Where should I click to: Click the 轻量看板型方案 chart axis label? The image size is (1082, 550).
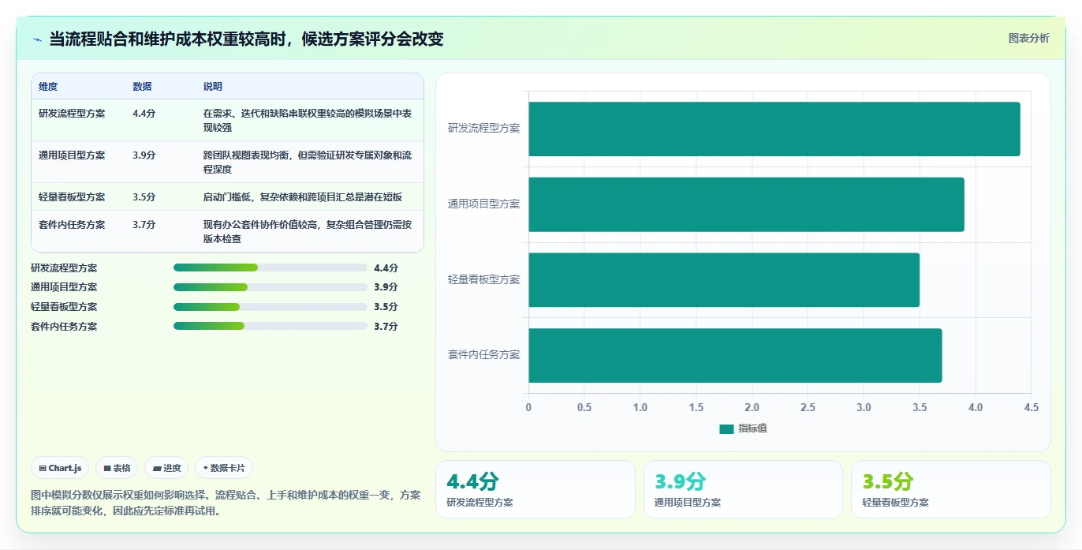tap(484, 279)
